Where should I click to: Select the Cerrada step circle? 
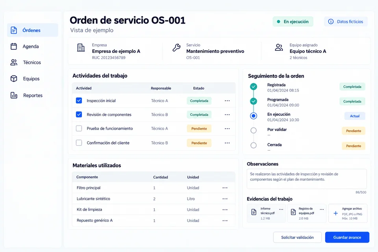click(x=253, y=145)
